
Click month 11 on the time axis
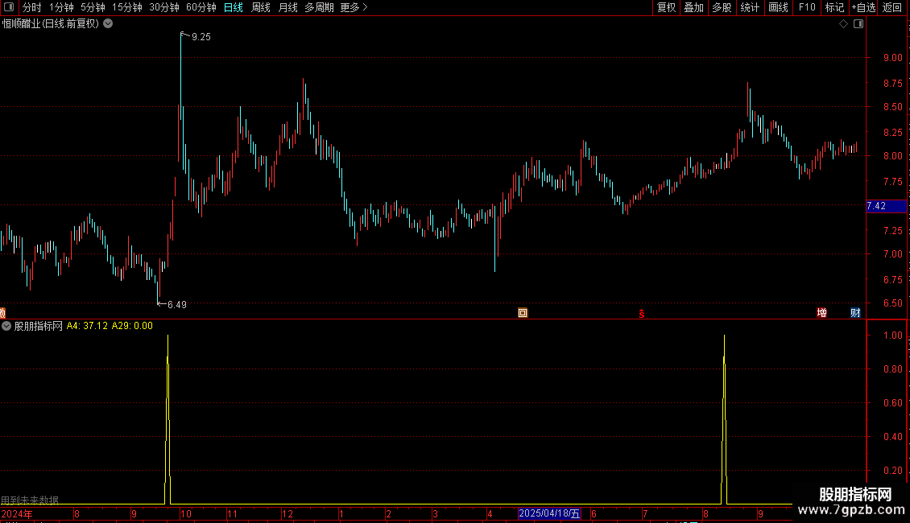(232, 514)
